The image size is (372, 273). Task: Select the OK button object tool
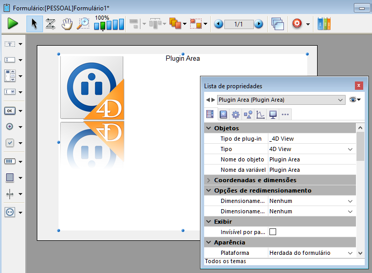(x=10, y=111)
